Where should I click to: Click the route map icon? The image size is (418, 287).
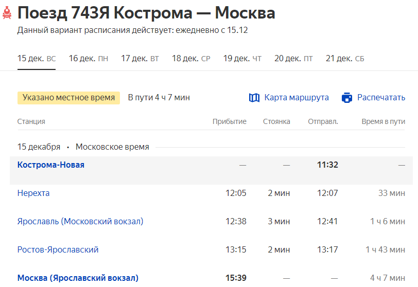254,98
